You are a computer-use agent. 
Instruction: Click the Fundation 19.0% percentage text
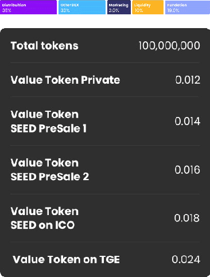(x=173, y=10)
